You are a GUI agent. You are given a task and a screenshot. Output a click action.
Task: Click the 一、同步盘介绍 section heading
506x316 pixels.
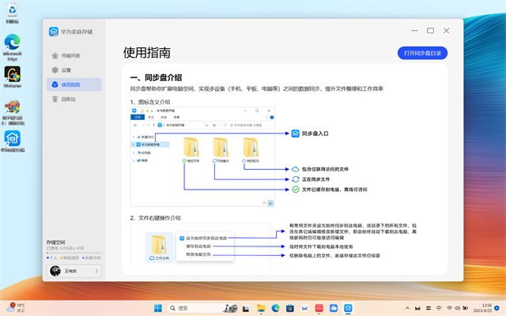157,77
